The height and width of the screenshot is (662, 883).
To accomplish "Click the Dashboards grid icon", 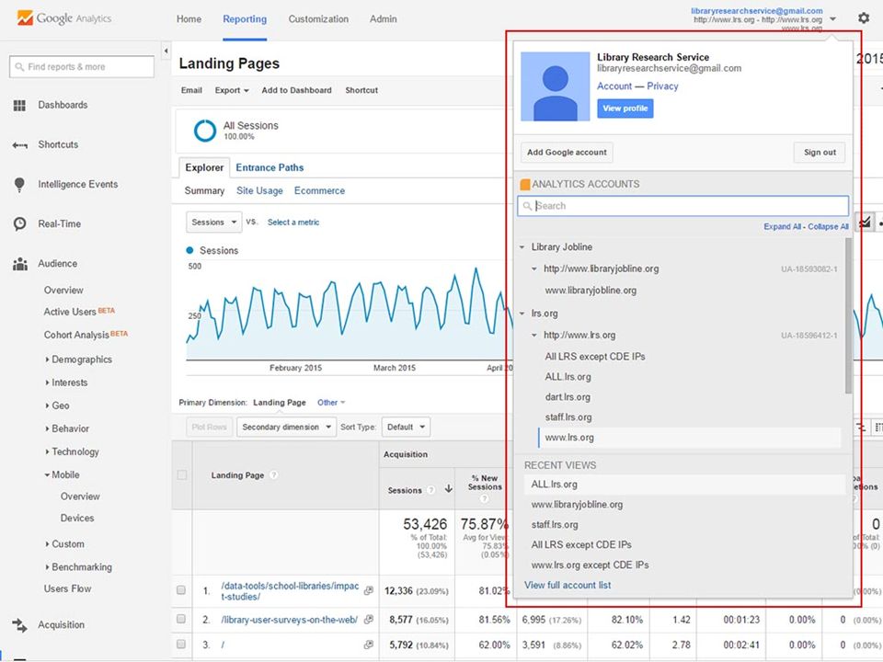I will pos(19,105).
